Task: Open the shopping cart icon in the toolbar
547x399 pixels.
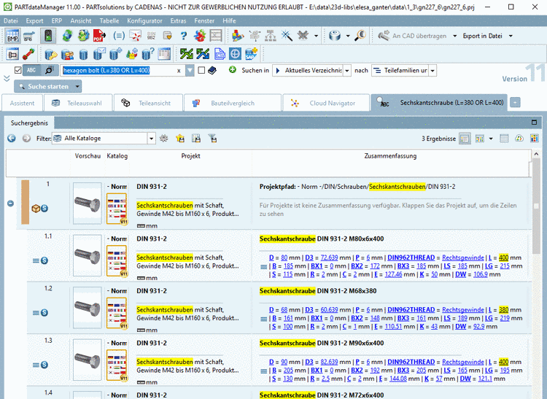Action: tap(29, 36)
